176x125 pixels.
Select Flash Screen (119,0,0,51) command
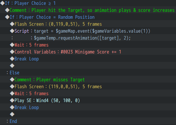tap(88, 86)
